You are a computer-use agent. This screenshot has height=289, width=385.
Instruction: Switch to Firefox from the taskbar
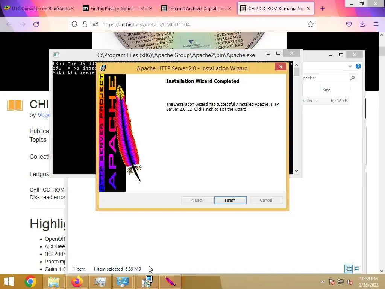pos(77,281)
